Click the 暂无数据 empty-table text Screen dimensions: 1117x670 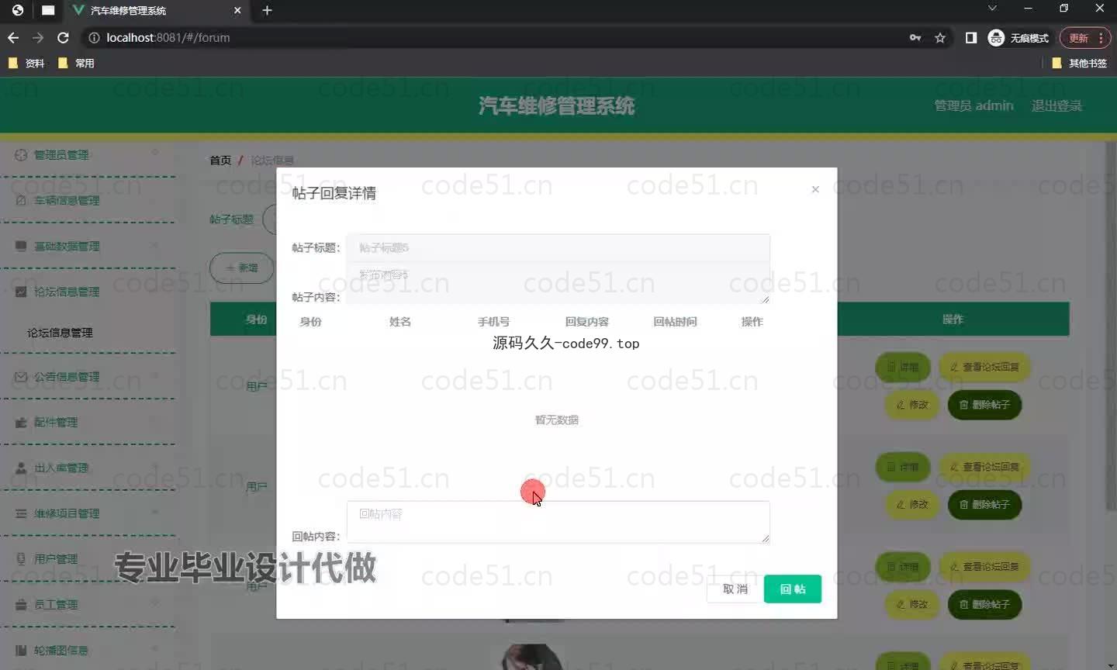557,420
